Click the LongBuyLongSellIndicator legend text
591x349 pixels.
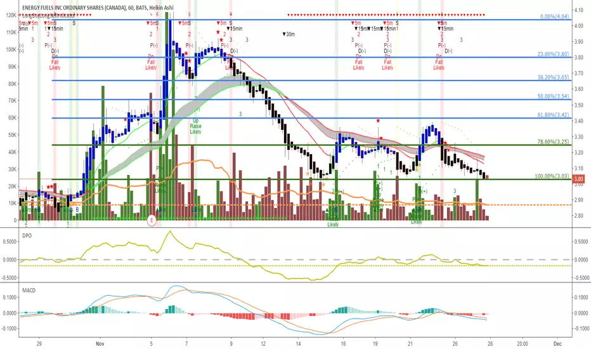click(x=49, y=16)
